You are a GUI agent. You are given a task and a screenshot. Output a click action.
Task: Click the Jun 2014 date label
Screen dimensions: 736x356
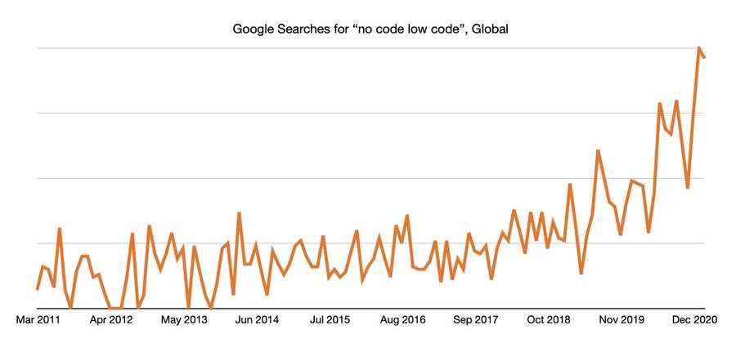256,319
